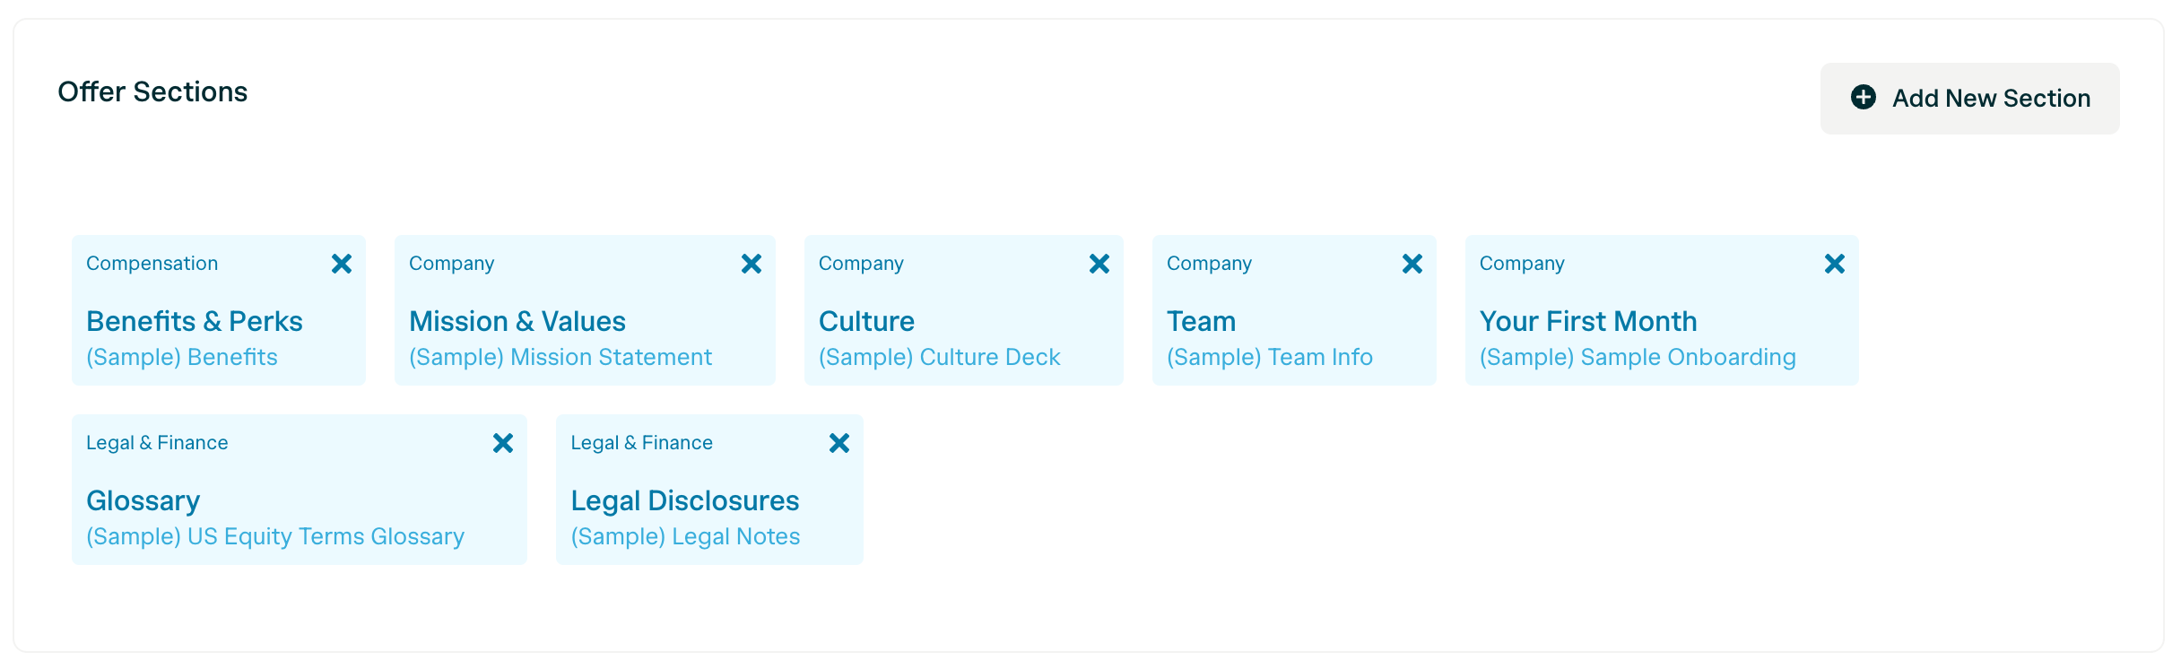This screenshot has width=2181, height=669.
Task: Click the Offer Sections heading
Action: pyautogui.click(x=152, y=91)
